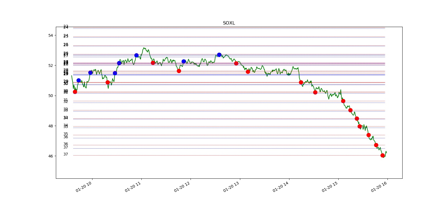Pick the blue marker just before 10:00

click(x=90, y=72)
